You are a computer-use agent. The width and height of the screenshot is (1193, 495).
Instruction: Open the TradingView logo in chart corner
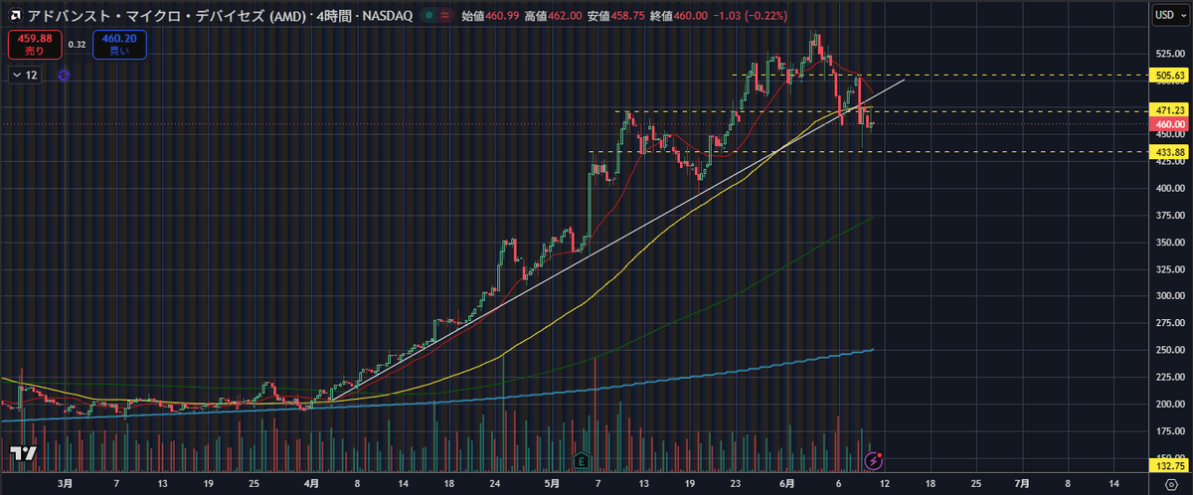[x=24, y=453]
